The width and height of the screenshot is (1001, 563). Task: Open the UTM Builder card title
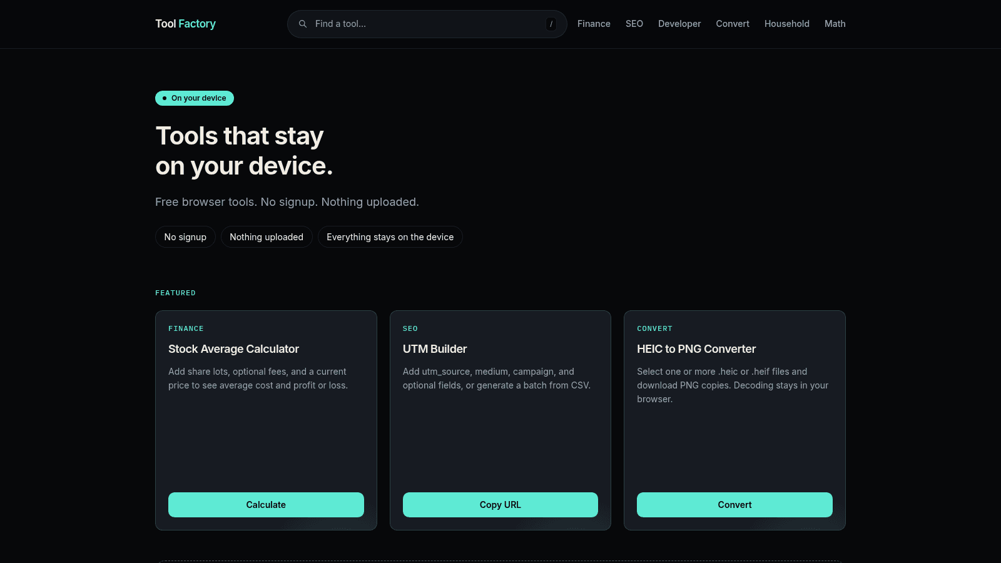click(435, 349)
